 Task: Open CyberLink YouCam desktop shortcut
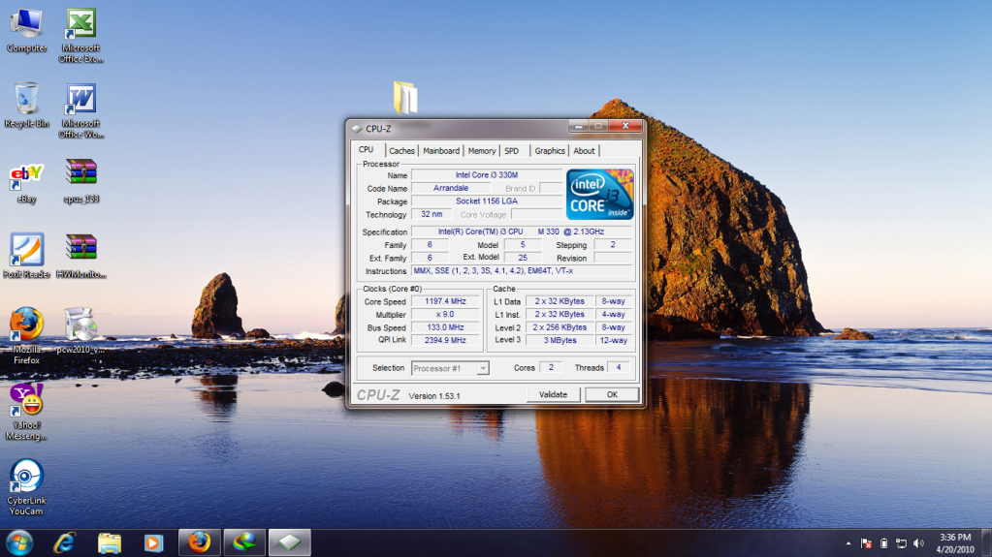point(26,487)
